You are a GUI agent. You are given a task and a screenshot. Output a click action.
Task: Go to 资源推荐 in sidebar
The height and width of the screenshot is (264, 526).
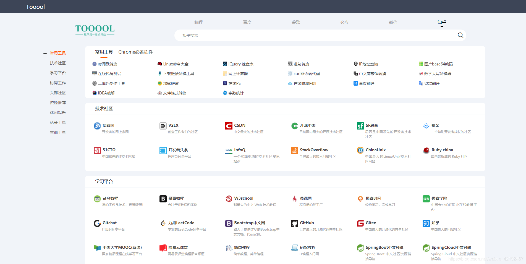[58, 103]
